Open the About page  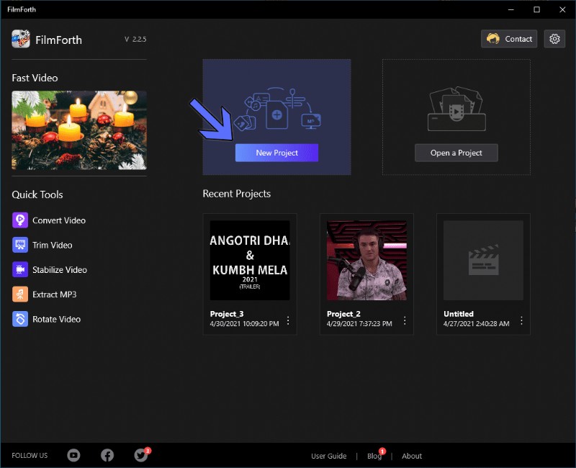411,456
